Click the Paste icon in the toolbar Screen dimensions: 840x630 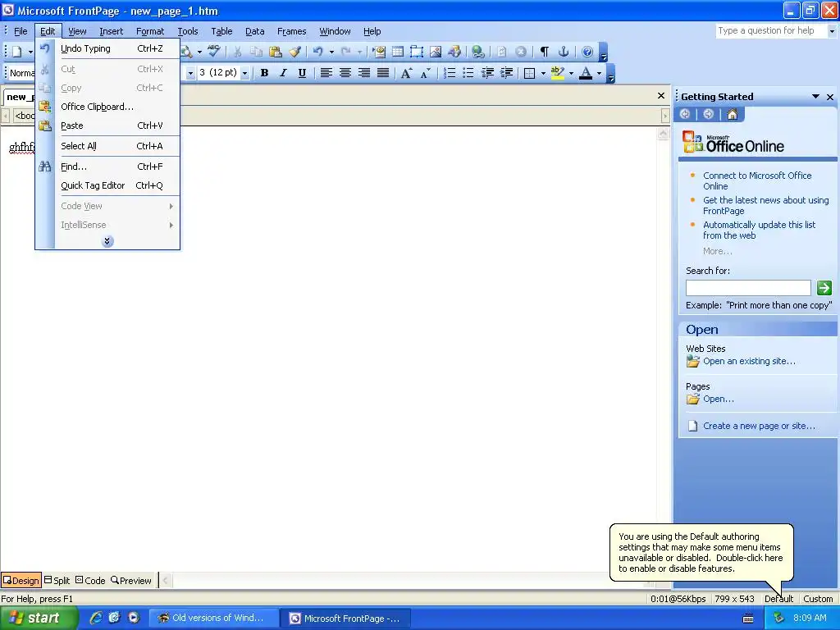[276, 52]
